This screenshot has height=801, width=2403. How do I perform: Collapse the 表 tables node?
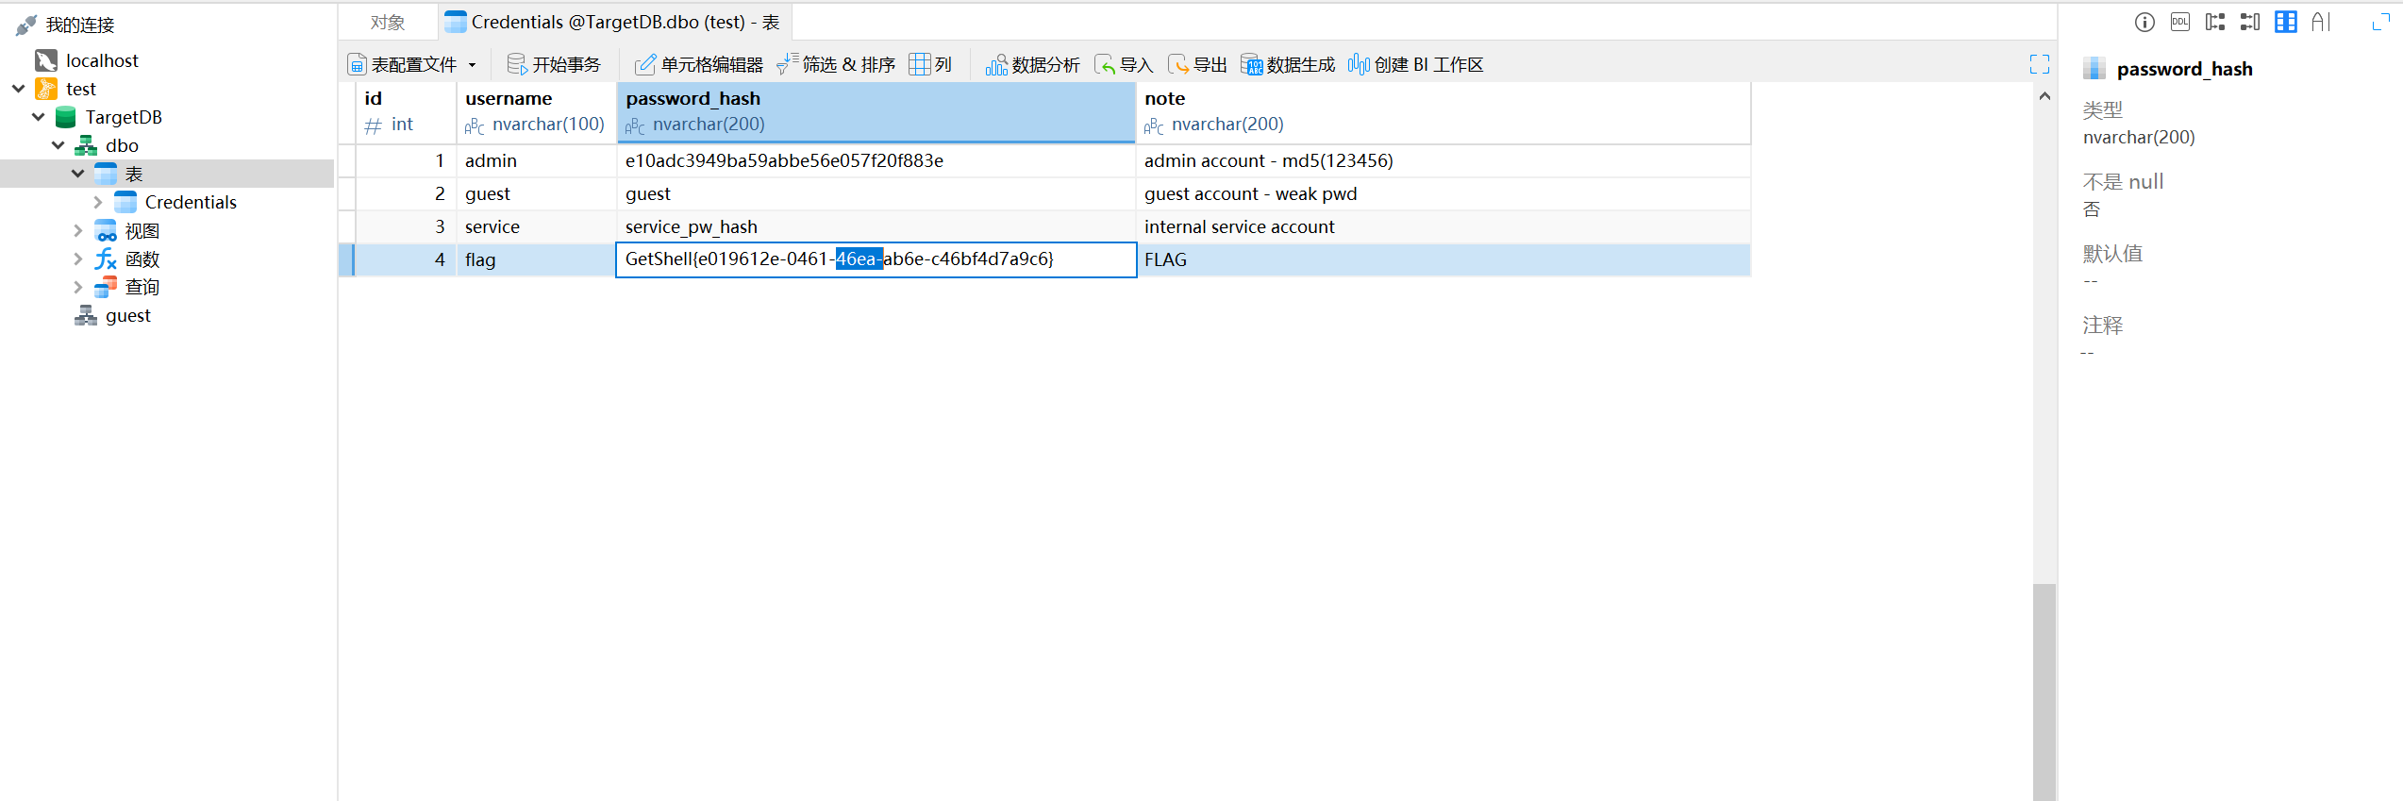78,174
